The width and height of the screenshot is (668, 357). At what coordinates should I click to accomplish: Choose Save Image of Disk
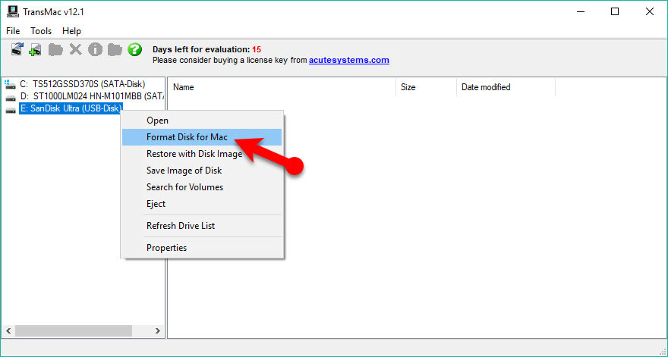(202, 171)
